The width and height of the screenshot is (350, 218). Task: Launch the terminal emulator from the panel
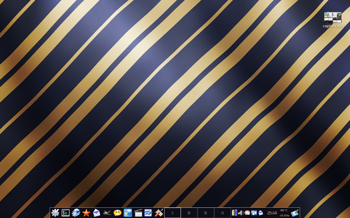pos(66,213)
